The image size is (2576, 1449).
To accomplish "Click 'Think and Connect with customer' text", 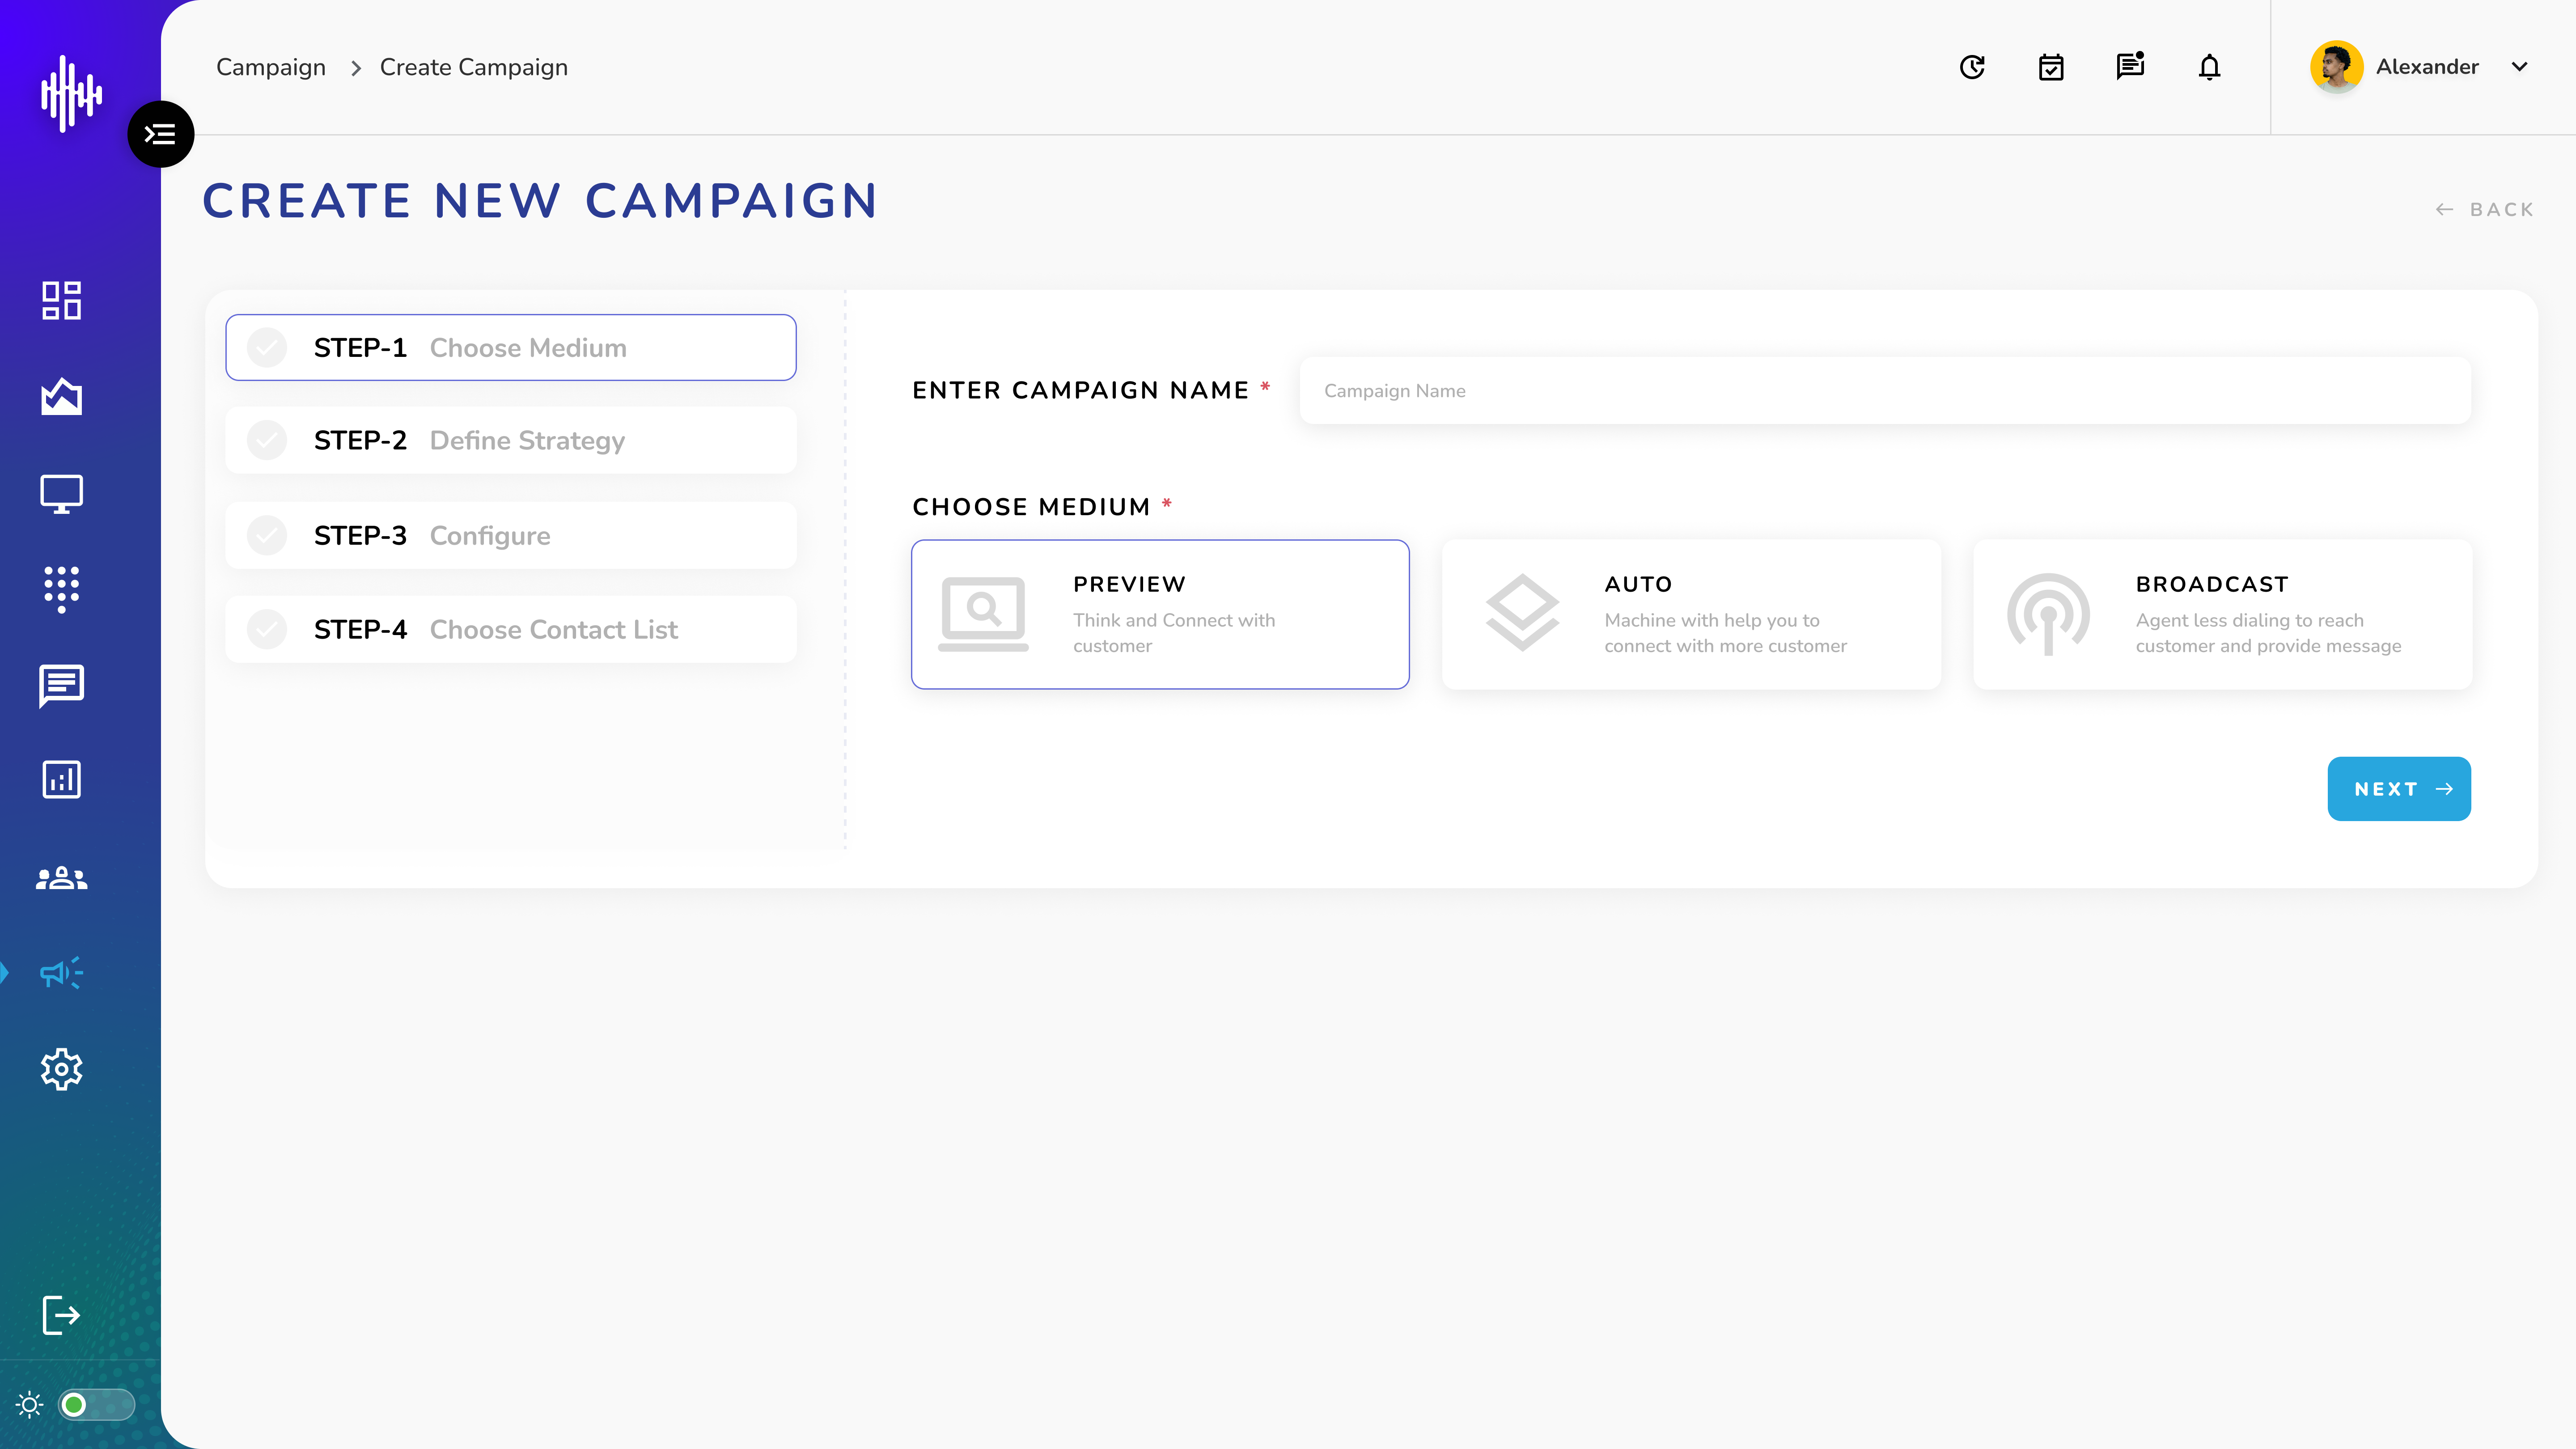I will click(x=1174, y=633).
